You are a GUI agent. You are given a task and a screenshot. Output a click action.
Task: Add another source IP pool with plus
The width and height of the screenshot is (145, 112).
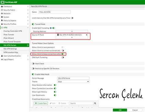tap(72, 37)
